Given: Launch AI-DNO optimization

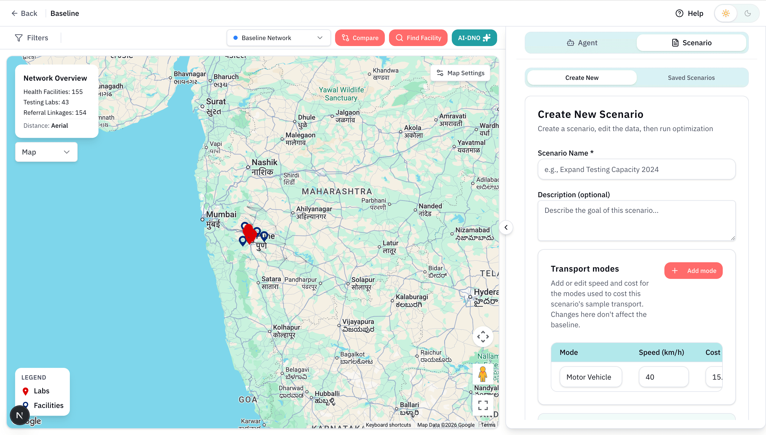Looking at the screenshot, I should 474,38.
